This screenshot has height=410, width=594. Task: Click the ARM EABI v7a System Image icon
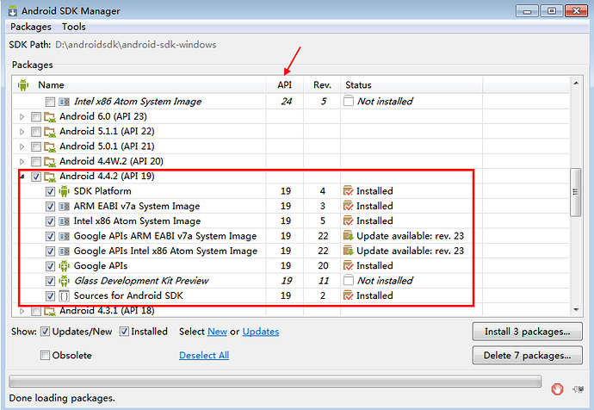click(x=64, y=206)
